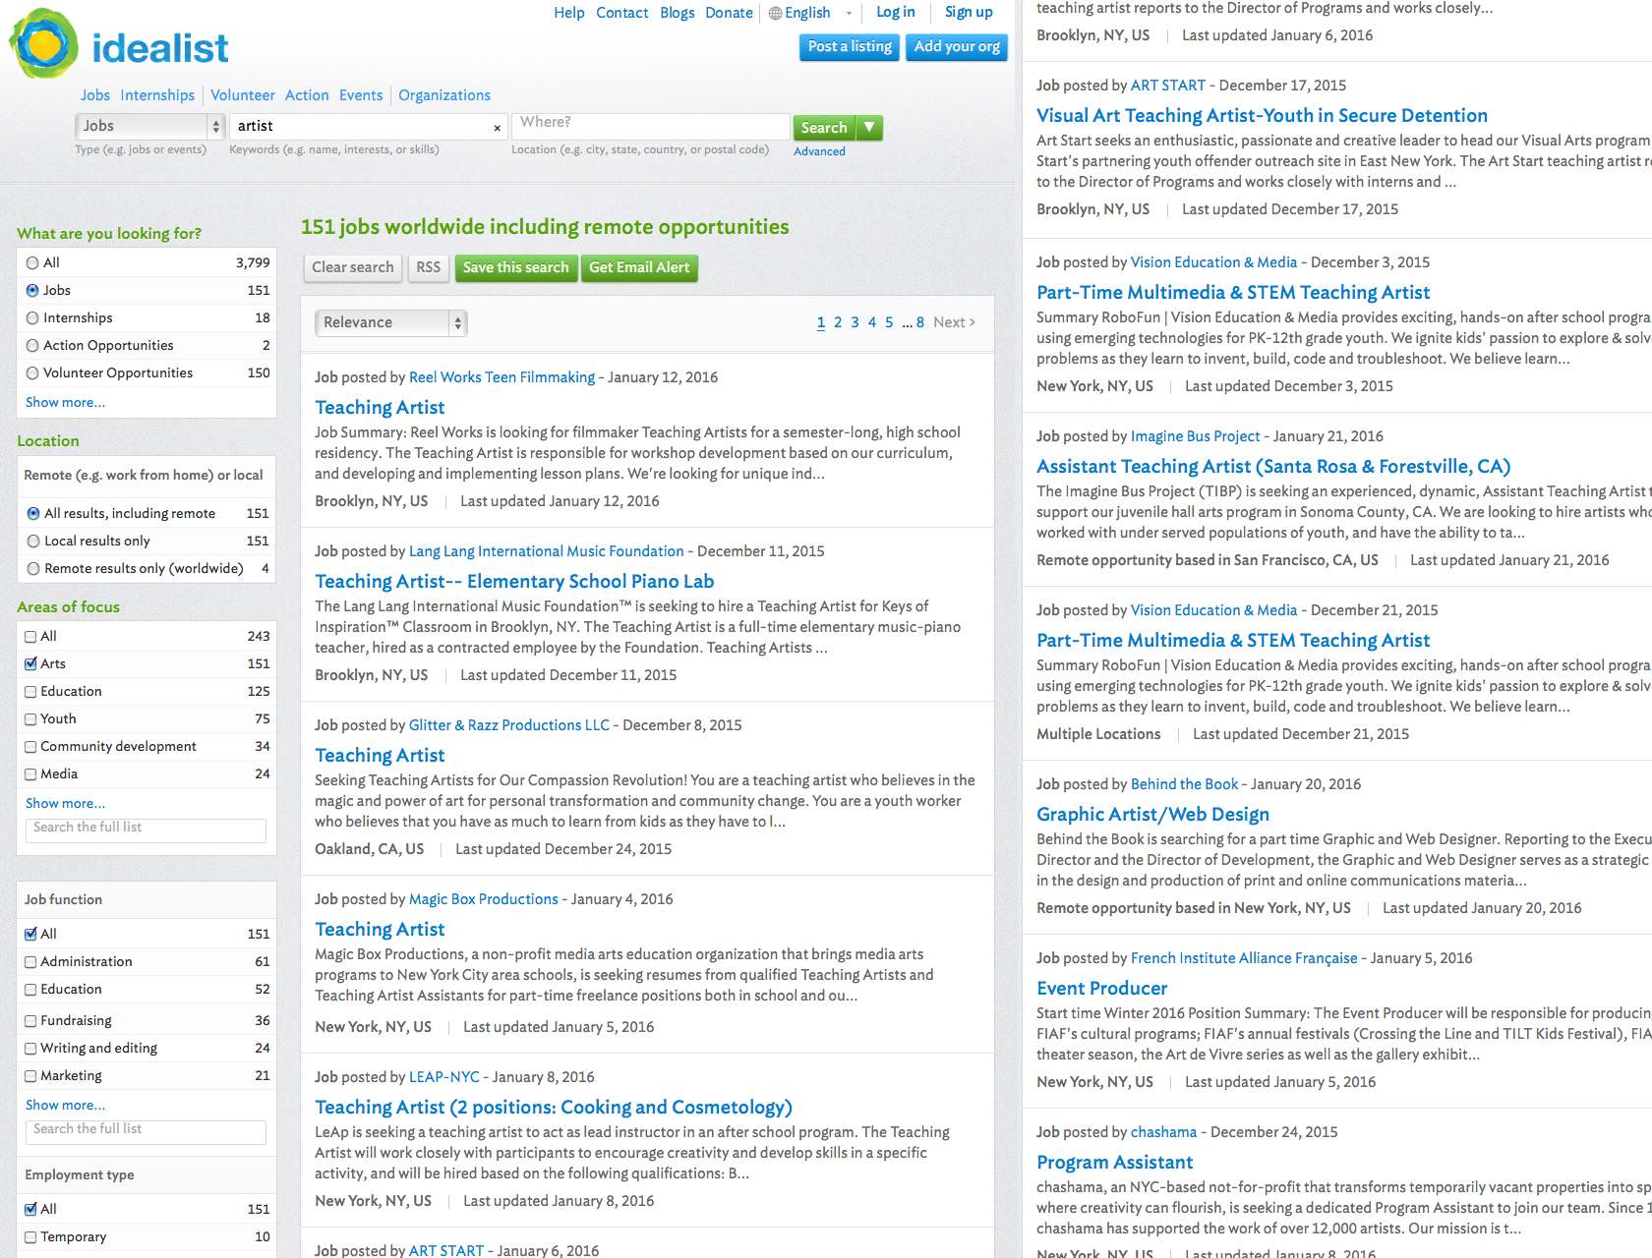The width and height of the screenshot is (1652, 1258).
Task: Open the Search button dropdown arrow
Action: point(869,128)
